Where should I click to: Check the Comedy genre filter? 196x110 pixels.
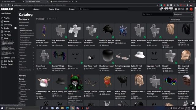20,94
